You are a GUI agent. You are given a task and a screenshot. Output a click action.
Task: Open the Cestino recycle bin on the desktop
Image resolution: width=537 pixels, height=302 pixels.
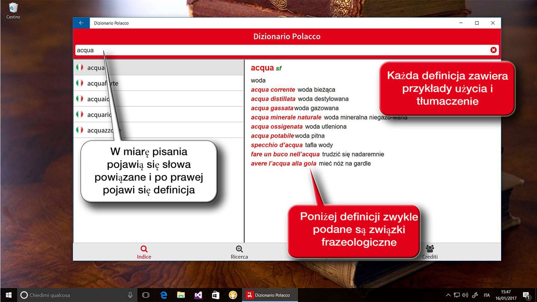pyautogui.click(x=13, y=11)
